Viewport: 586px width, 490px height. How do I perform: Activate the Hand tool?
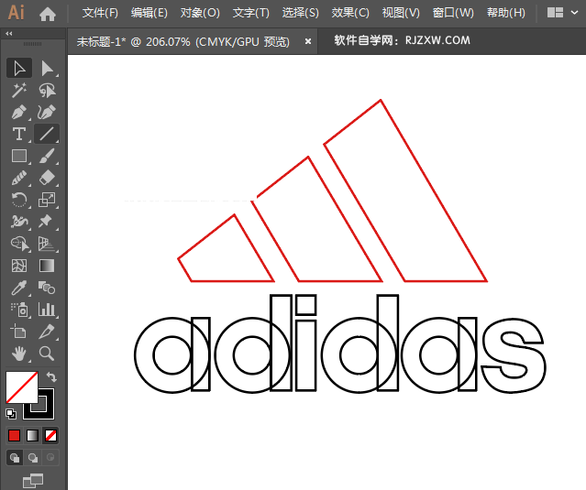[x=19, y=353]
